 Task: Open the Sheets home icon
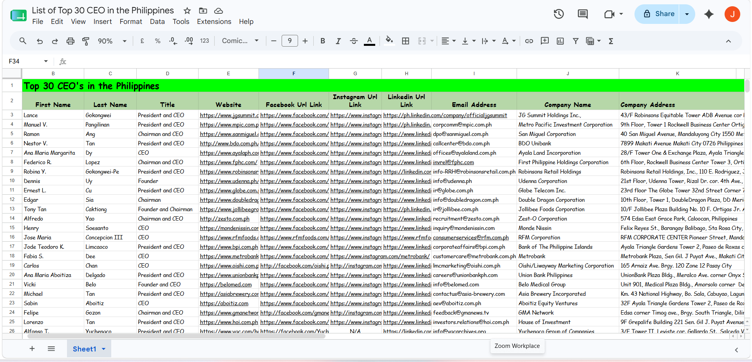18,16
